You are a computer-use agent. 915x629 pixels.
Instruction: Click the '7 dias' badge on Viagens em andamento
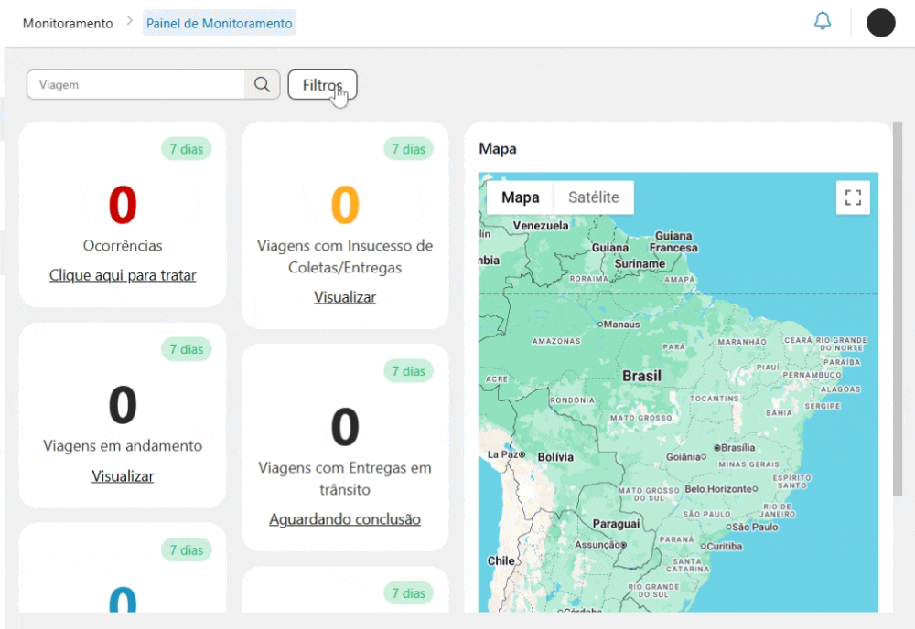click(186, 349)
